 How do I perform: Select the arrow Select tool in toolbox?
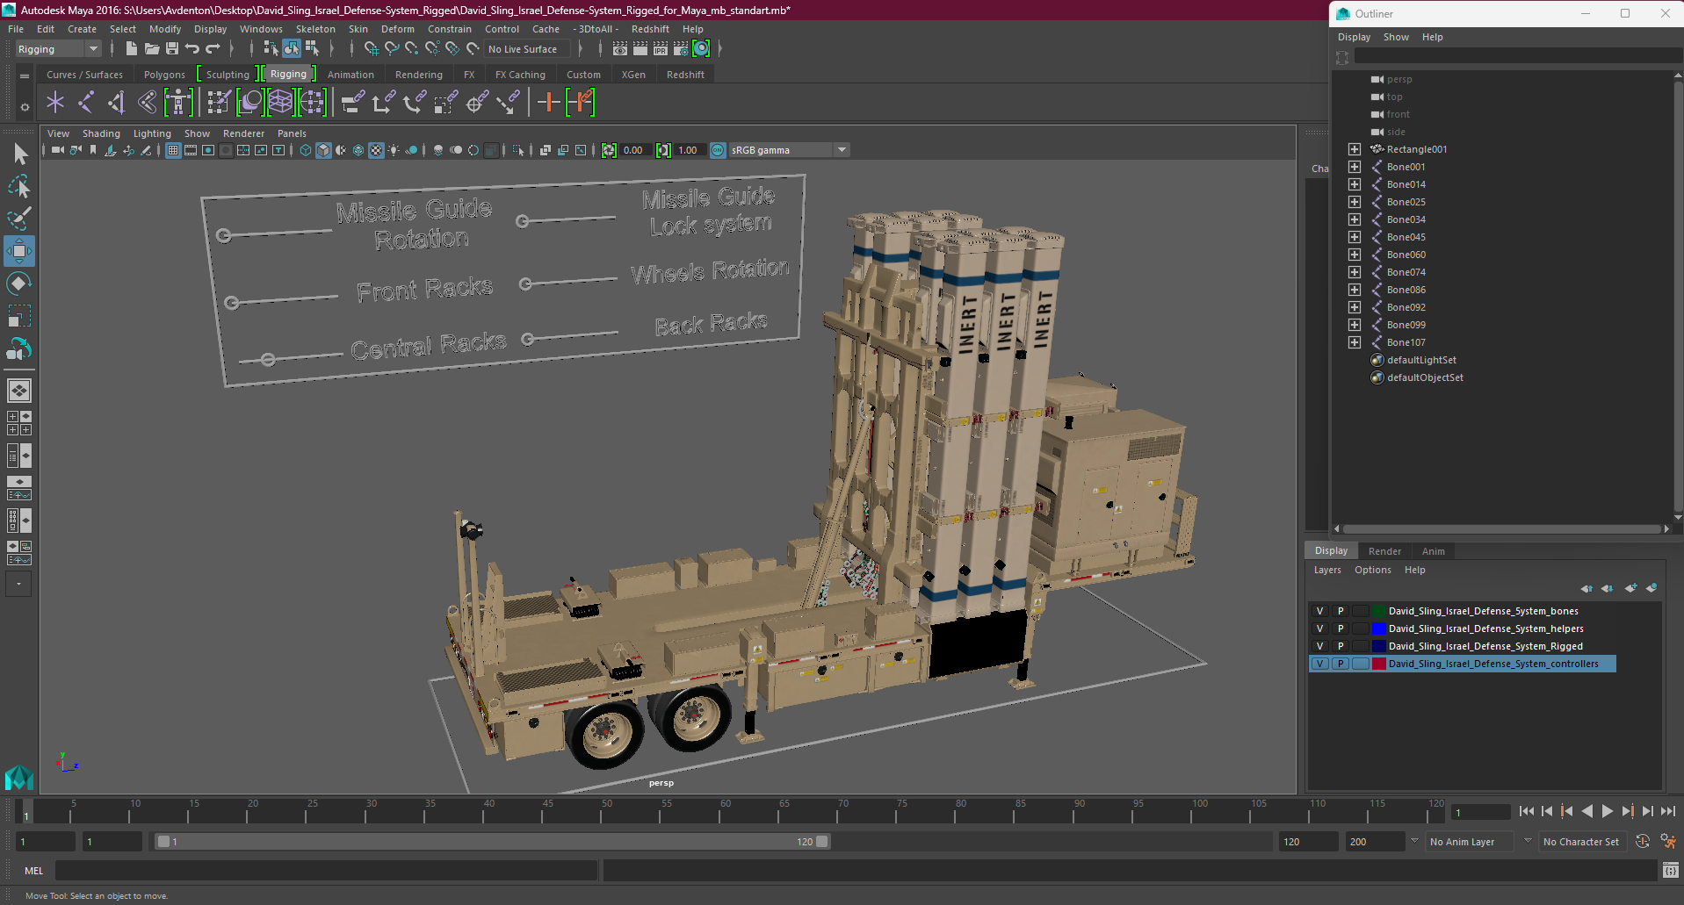(19, 154)
